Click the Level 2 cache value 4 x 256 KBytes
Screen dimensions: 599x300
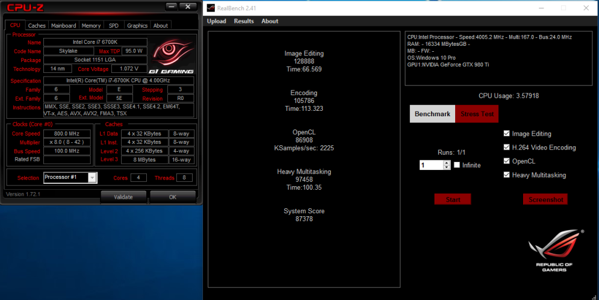pos(144,151)
